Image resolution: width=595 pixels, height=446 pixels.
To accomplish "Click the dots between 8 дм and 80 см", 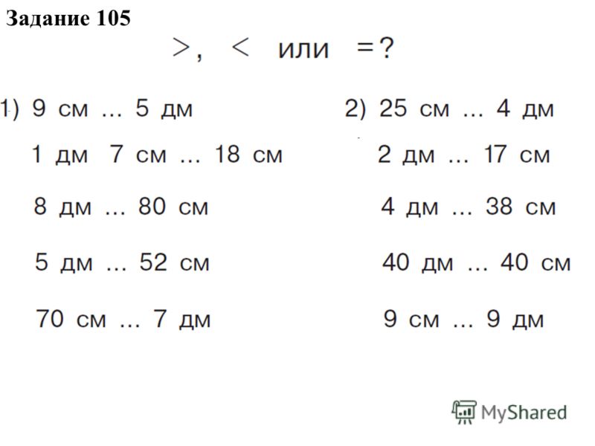I will click(115, 213).
